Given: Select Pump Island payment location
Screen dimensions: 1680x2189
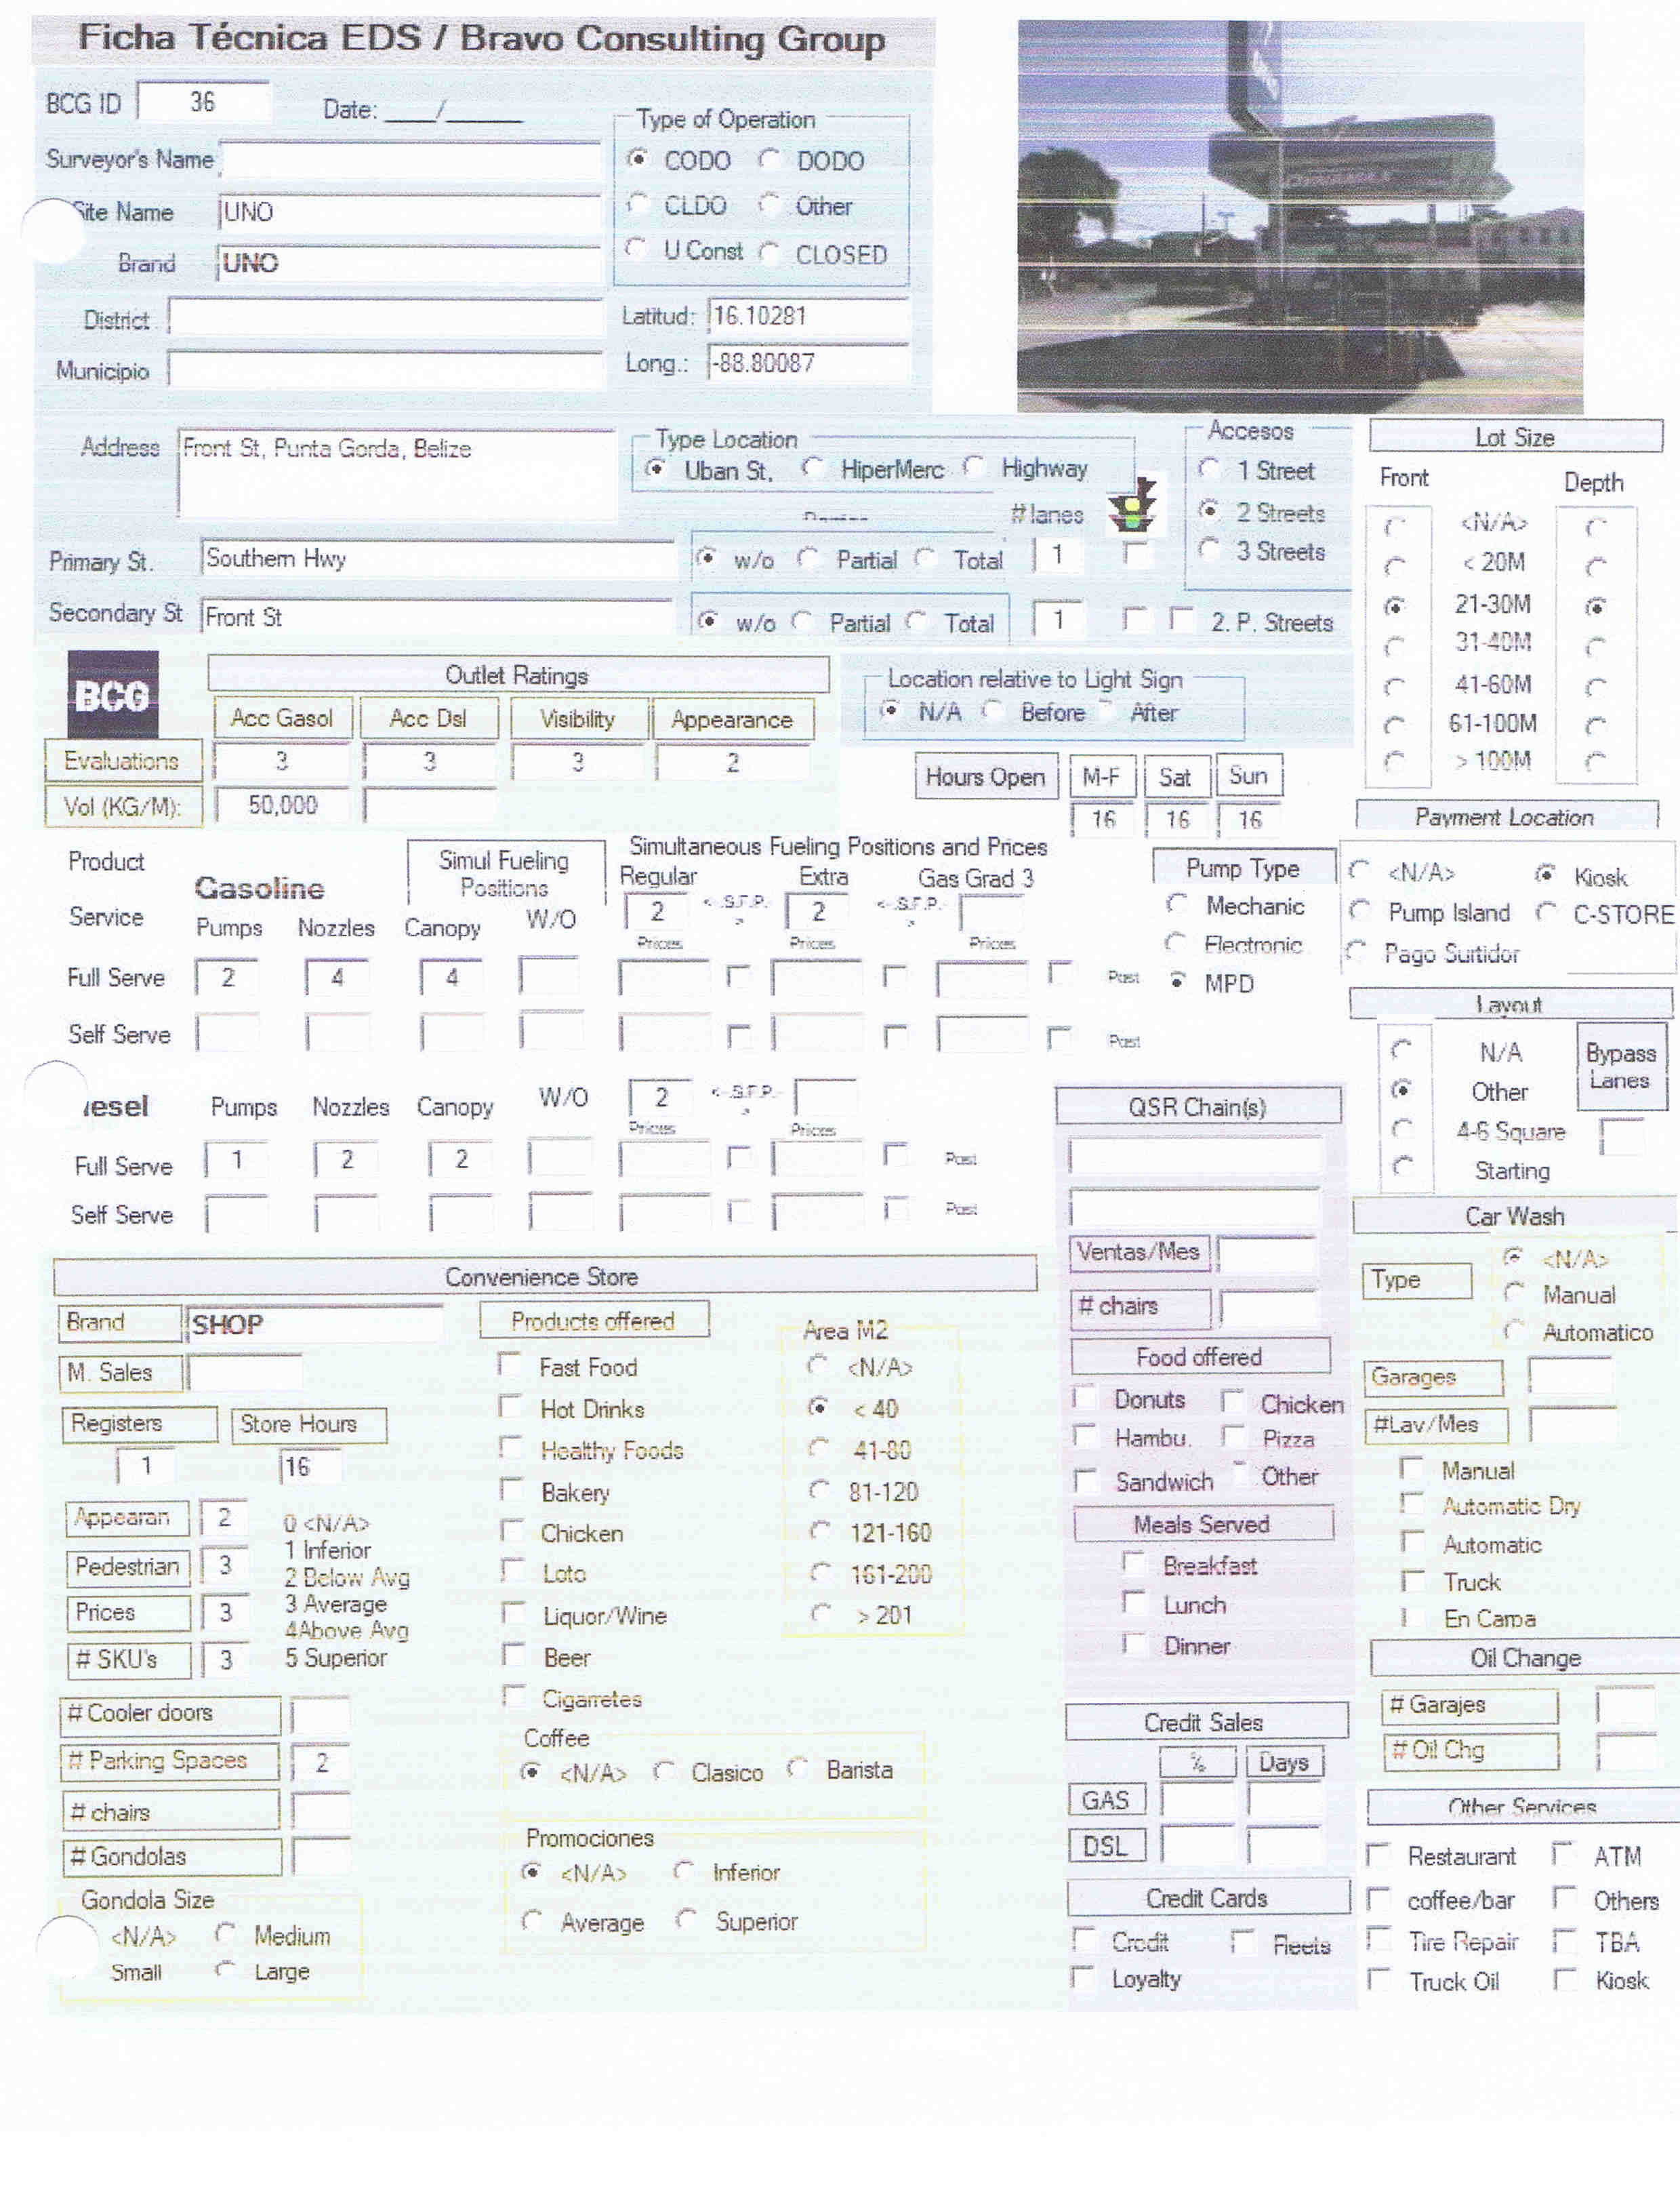Looking at the screenshot, I should [x=1359, y=910].
